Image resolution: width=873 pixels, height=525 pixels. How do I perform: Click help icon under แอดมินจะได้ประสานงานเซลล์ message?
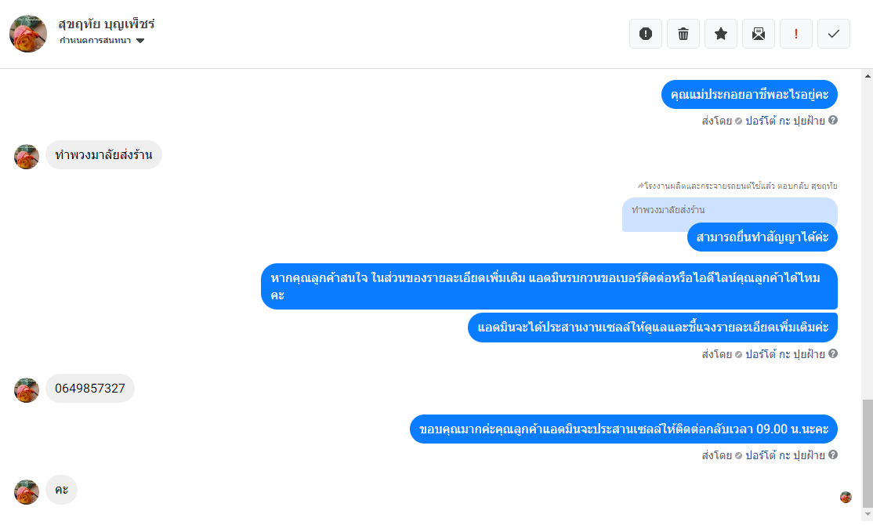tap(833, 353)
